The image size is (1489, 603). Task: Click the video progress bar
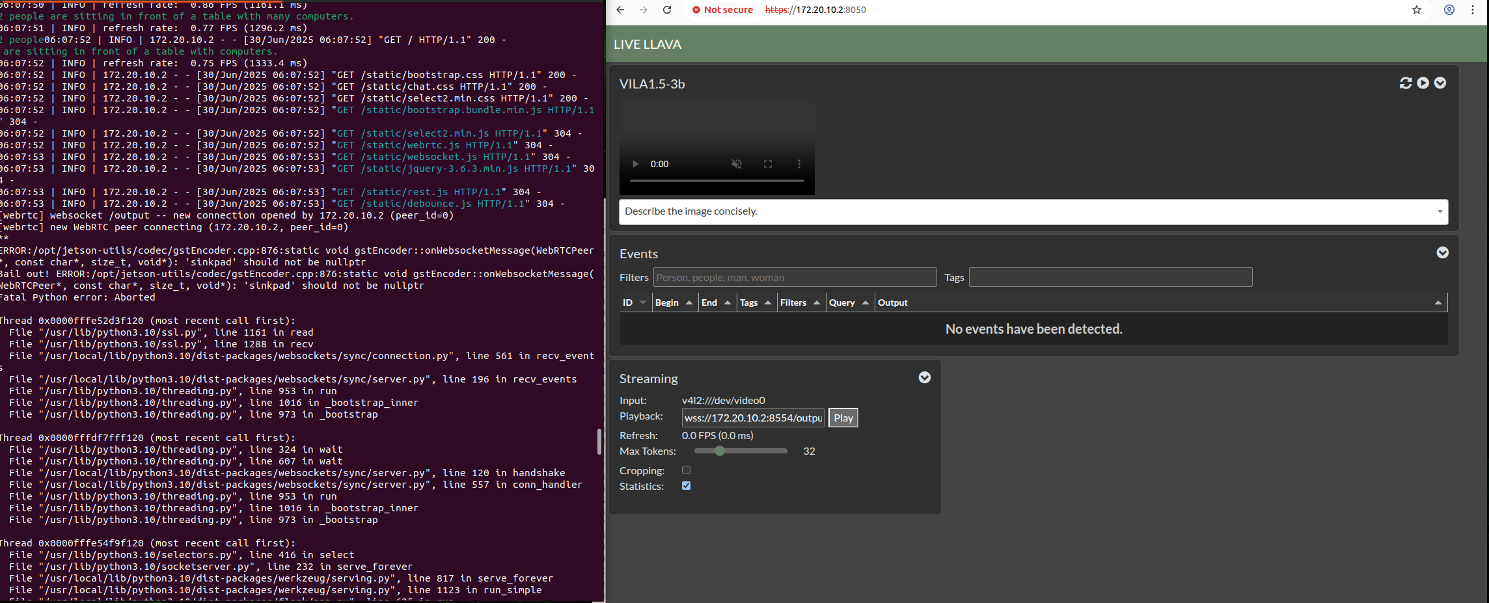pyautogui.click(x=717, y=181)
